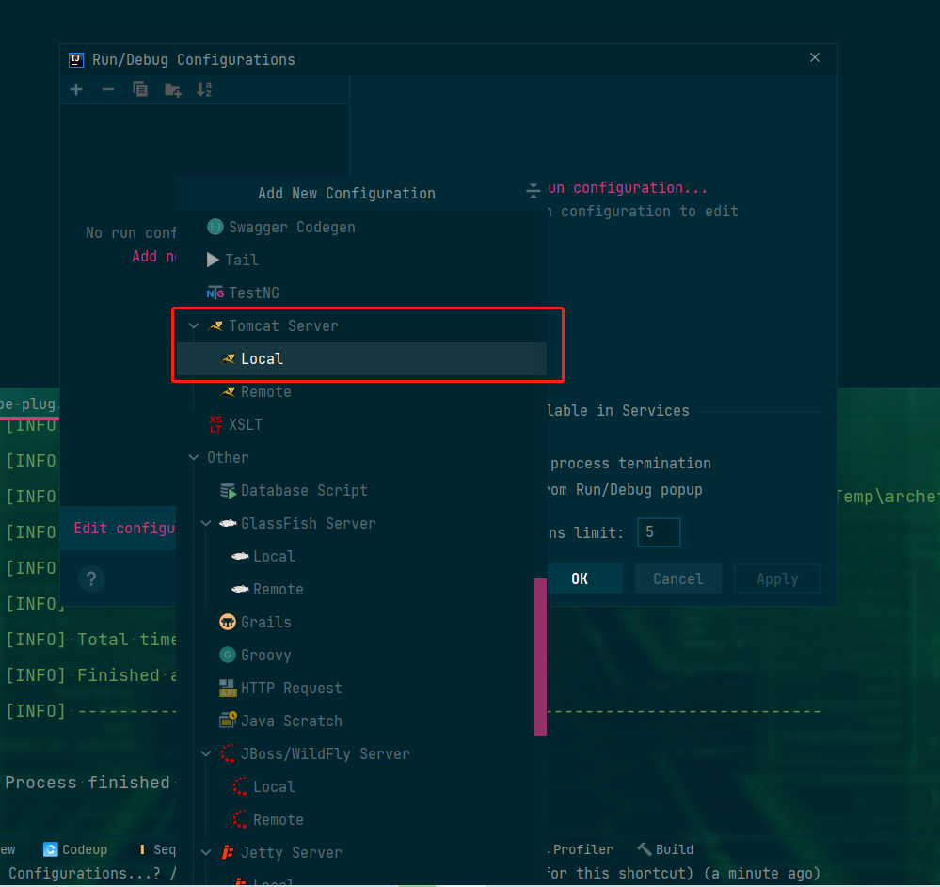Choose Database Script configuration type
This screenshot has height=887, width=940.
361,491
